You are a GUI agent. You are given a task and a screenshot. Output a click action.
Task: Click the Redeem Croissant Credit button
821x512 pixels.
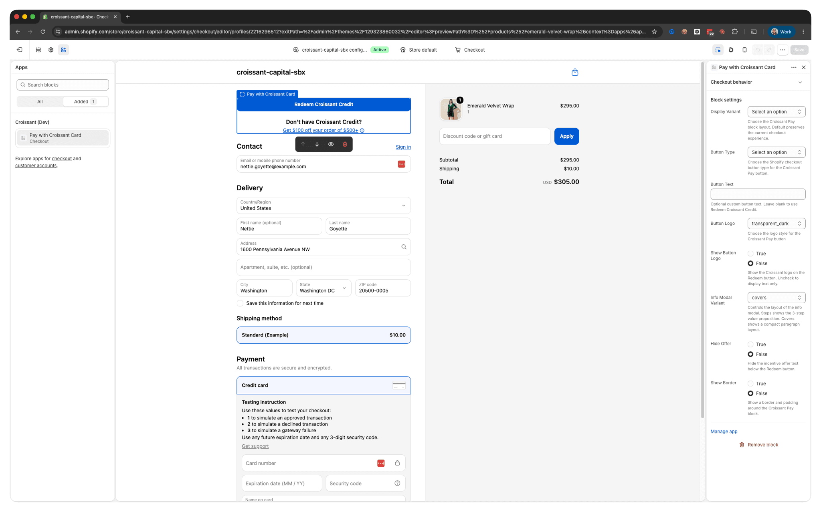tap(324, 105)
